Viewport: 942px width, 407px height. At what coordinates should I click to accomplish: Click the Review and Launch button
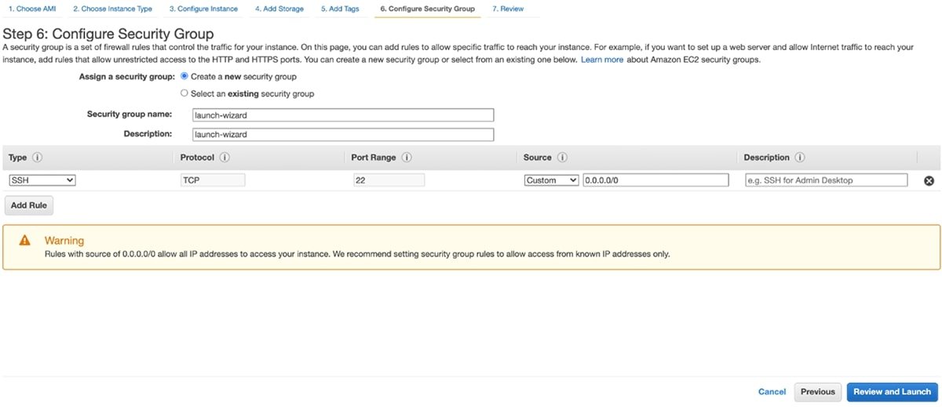coord(892,392)
